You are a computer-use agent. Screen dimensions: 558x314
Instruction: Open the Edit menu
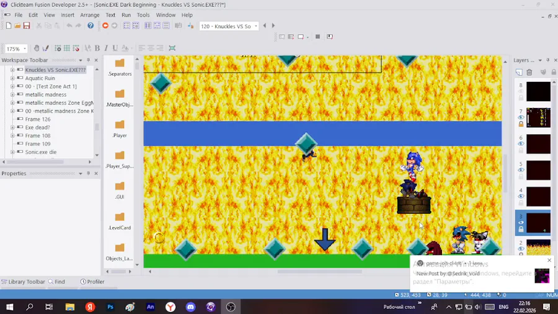tap(33, 15)
